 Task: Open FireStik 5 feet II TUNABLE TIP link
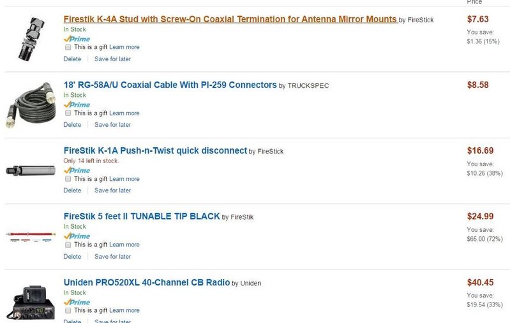tap(142, 217)
